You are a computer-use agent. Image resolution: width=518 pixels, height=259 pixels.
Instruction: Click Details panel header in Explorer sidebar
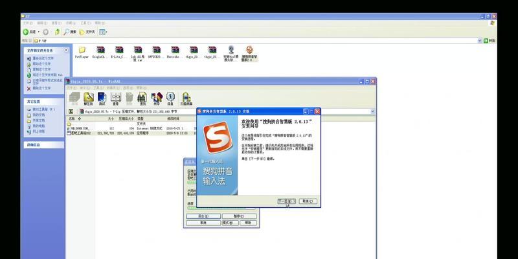(x=44, y=144)
